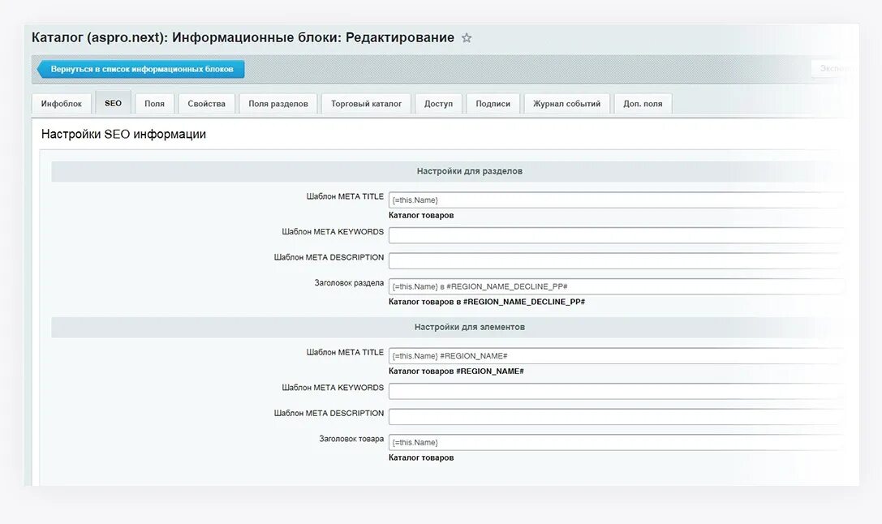
Task: Open the Поля разделов tab
Action: click(x=278, y=103)
